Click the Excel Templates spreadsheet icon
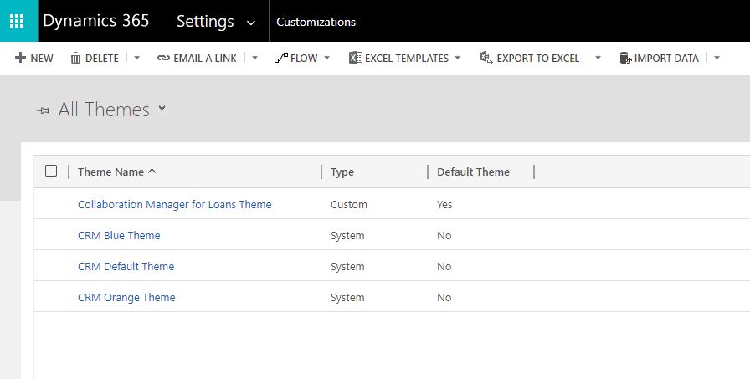This screenshot has height=379, width=750. click(x=356, y=58)
